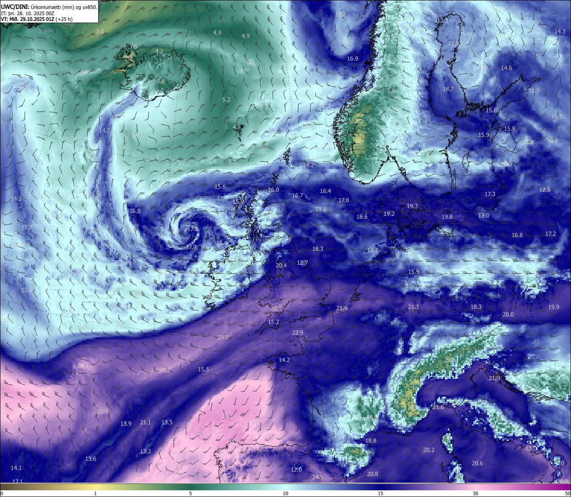Click the 13.7 value at the left edge
Screen dimensions: 571x497
pyautogui.click(x=27, y=228)
